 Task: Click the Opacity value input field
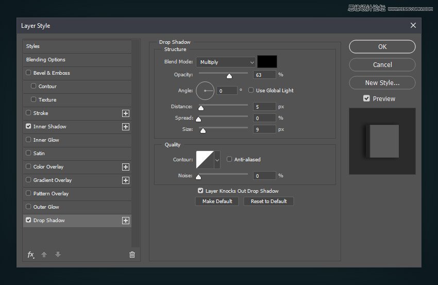click(264, 75)
